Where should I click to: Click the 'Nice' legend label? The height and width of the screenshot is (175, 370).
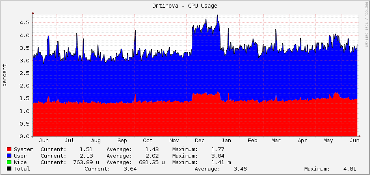[20, 162]
